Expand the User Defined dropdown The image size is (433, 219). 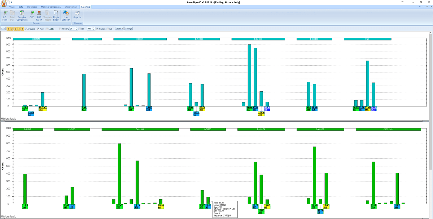(66, 17)
